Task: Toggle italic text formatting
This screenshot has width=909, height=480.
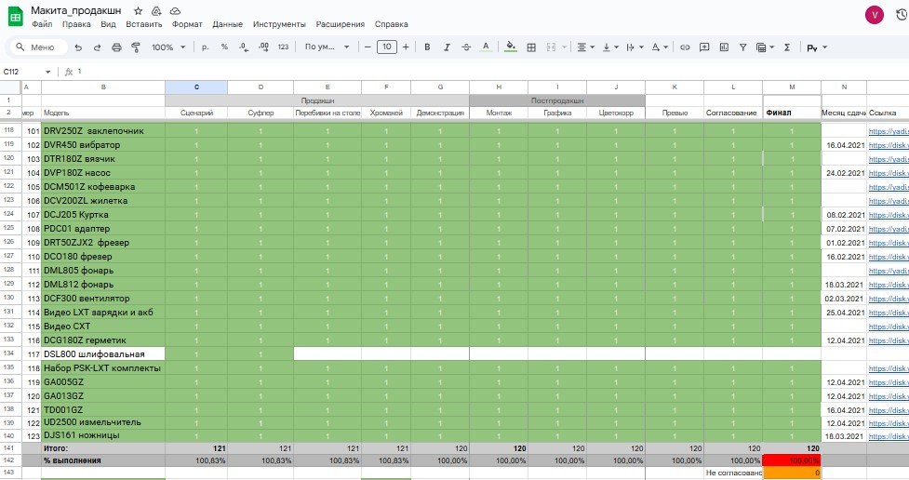Action: point(448,47)
